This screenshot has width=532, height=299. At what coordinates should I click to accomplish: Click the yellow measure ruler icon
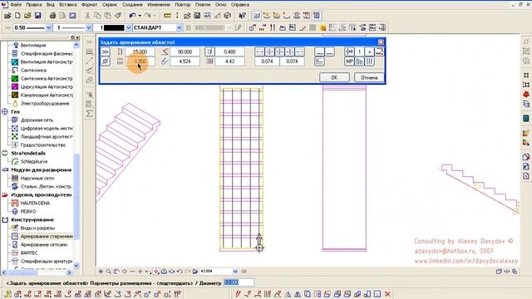[x=167, y=16]
